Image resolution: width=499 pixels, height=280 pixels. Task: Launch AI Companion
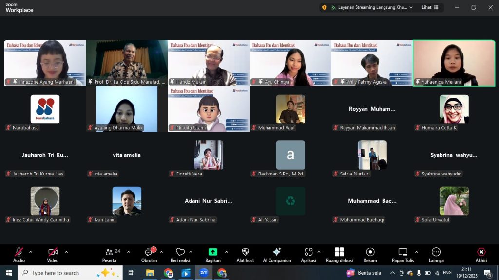[277, 254]
